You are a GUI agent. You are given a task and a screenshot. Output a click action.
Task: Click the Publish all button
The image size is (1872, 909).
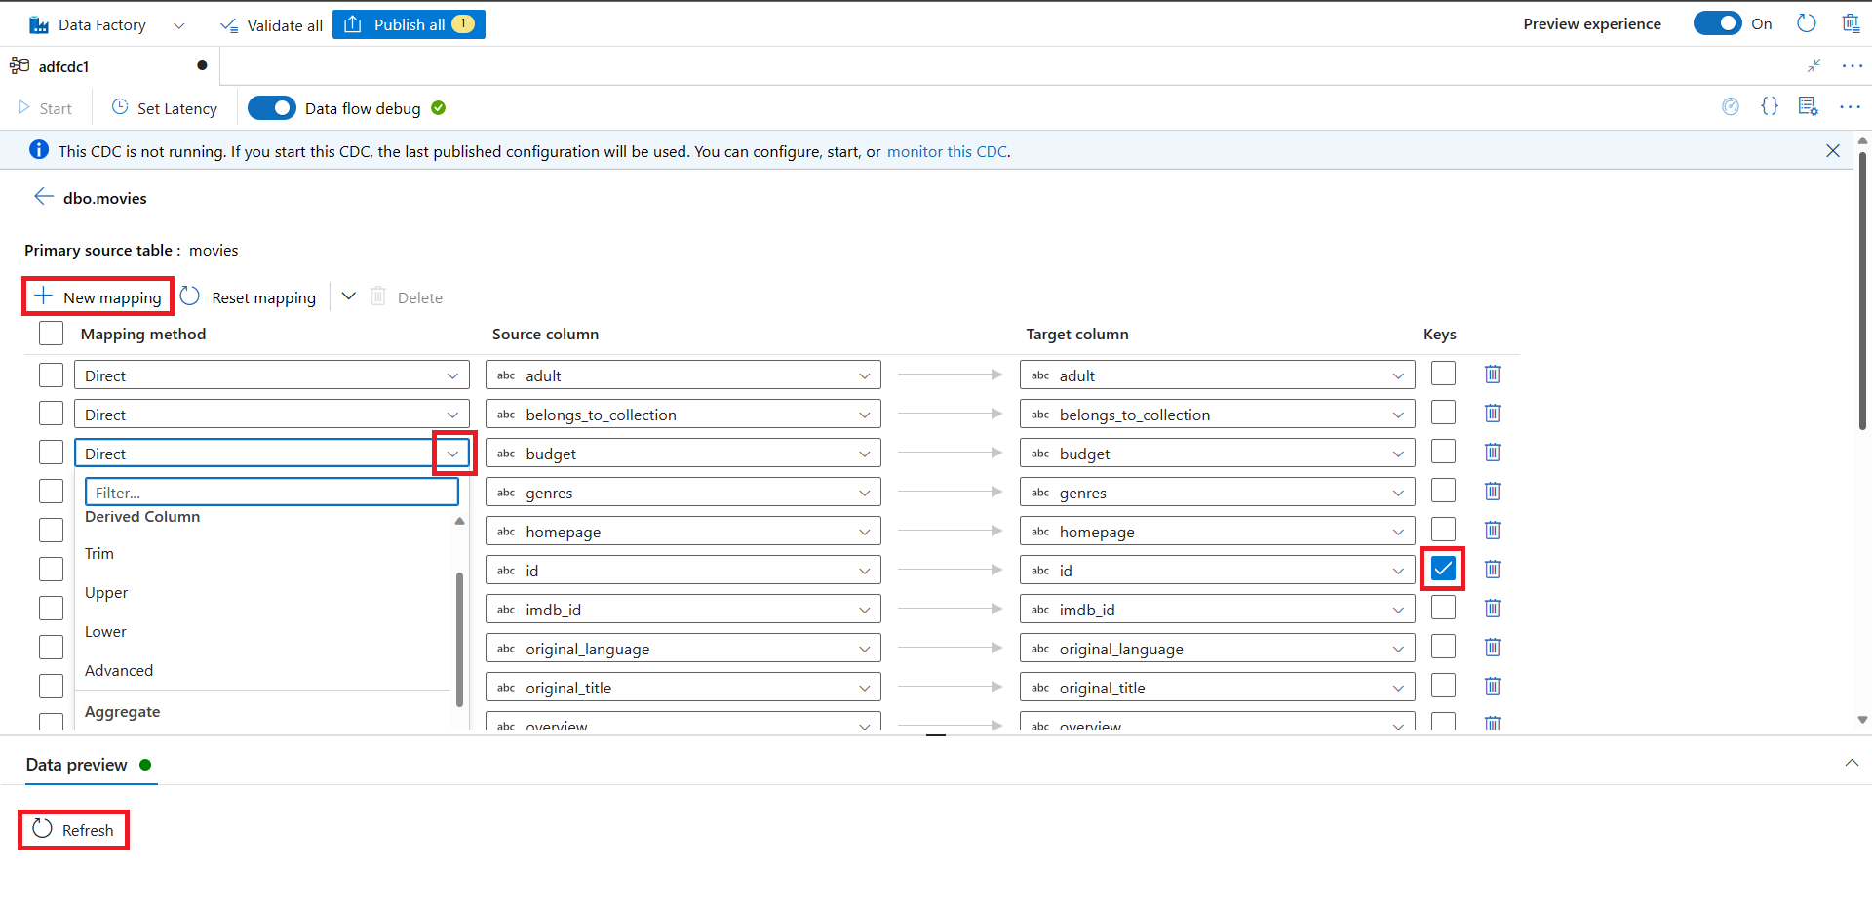click(x=409, y=24)
